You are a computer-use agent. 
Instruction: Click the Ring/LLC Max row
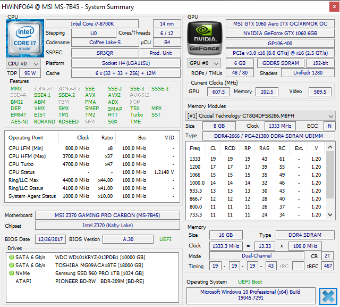coord(91,180)
